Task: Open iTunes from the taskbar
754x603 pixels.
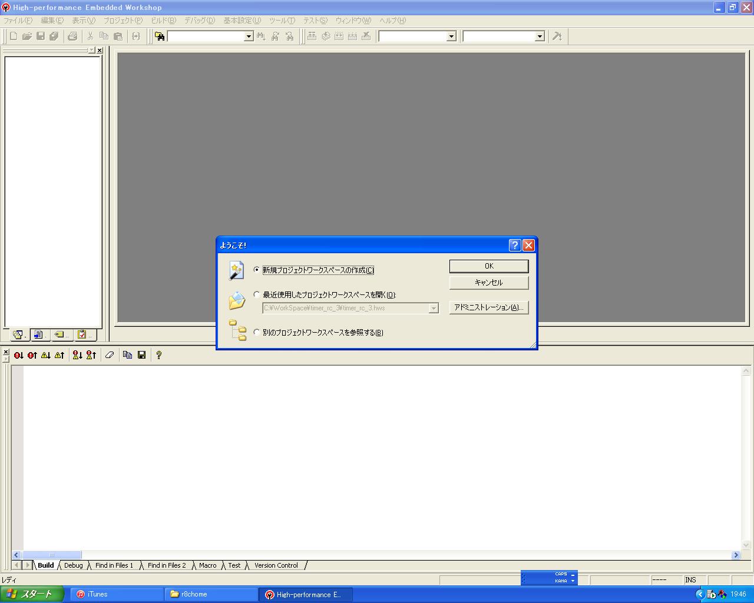Action: click(x=117, y=594)
